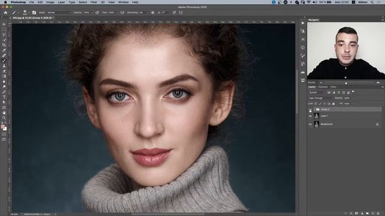
Task: Open the Smoothing value dropdown
Action: [147, 13]
